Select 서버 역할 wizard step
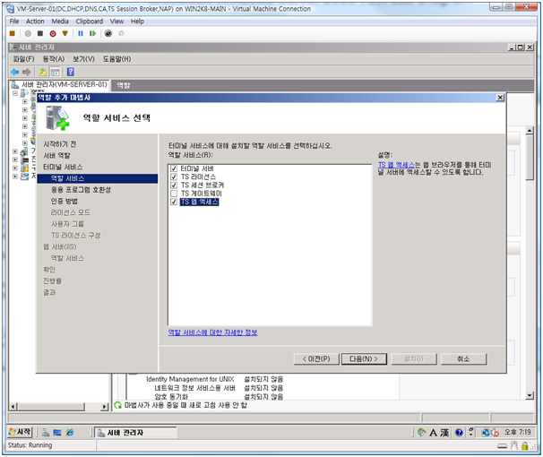The image size is (543, 457). point(56,156)
